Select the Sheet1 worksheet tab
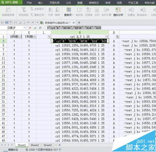 pos(22,145)
